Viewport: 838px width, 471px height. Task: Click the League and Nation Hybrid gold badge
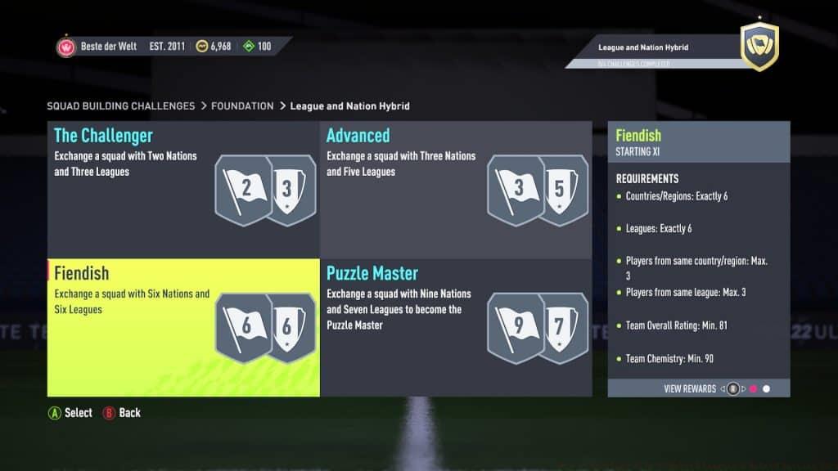759,47
